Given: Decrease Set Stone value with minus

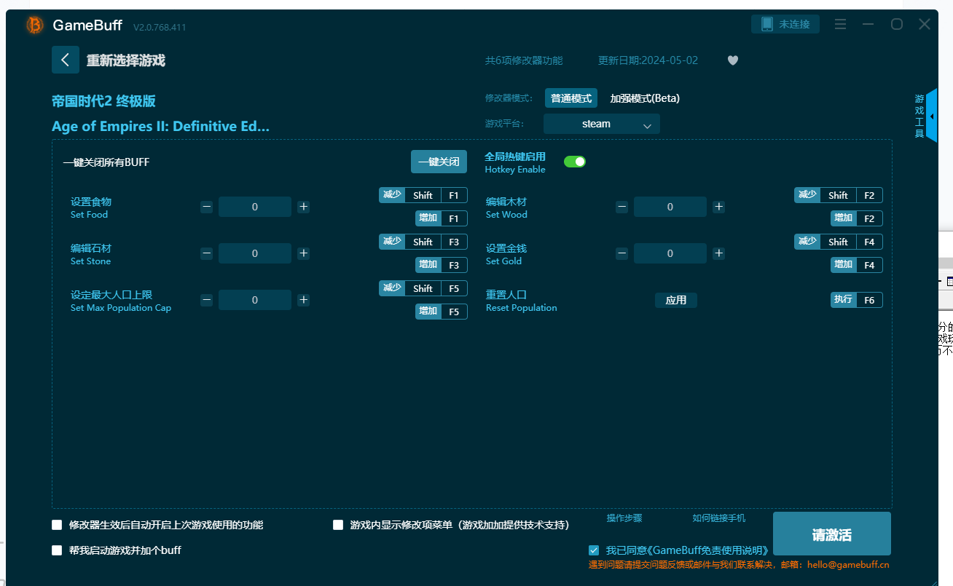Looking at the screenshot, I should (207, 253).
